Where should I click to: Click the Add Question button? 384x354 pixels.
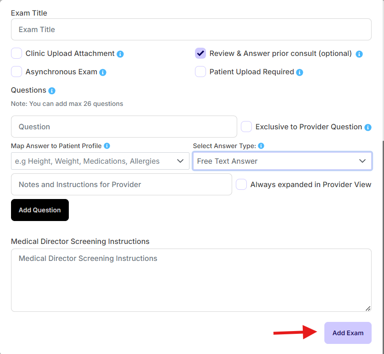(x=39, y=210)
